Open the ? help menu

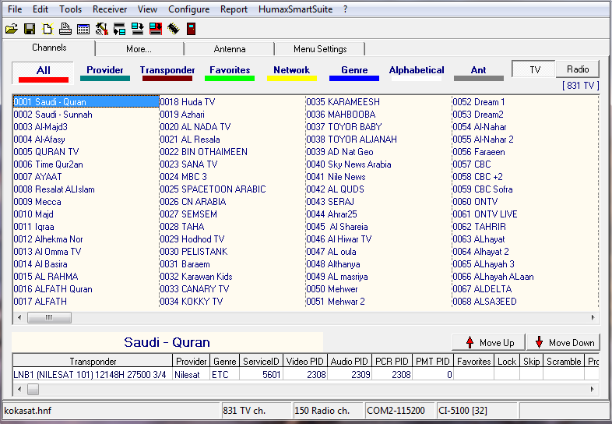pyautogui.click(x=345, y=9)
